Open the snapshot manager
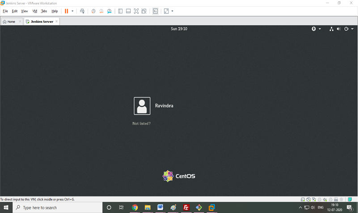 109,11
